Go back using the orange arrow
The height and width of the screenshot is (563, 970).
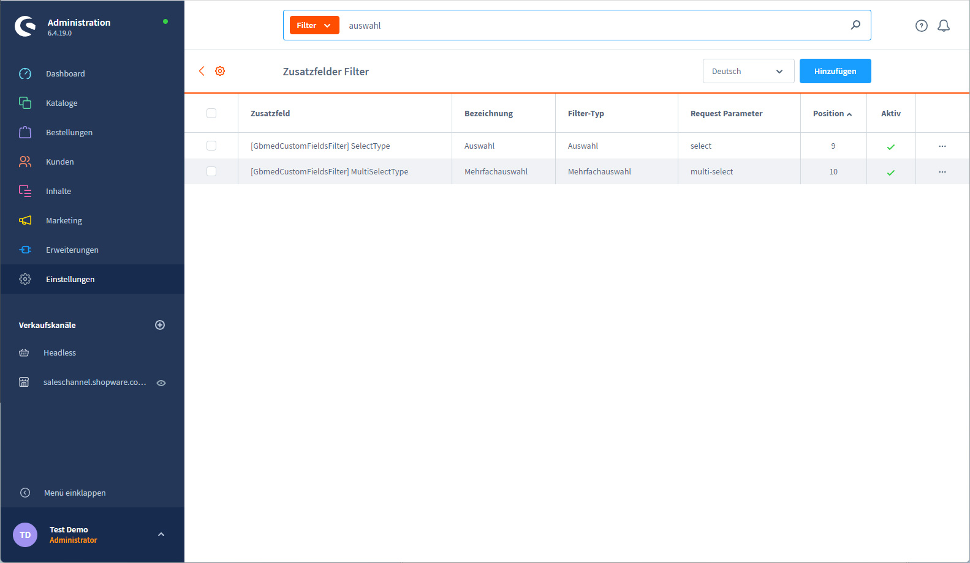202,71
